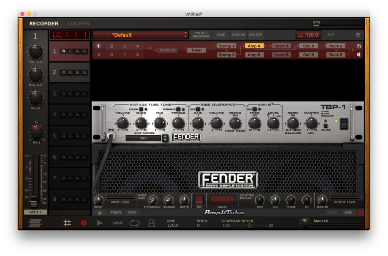Select Insert B module
Image resolution: width=388 pixels, height=256 pixels.
281,55
